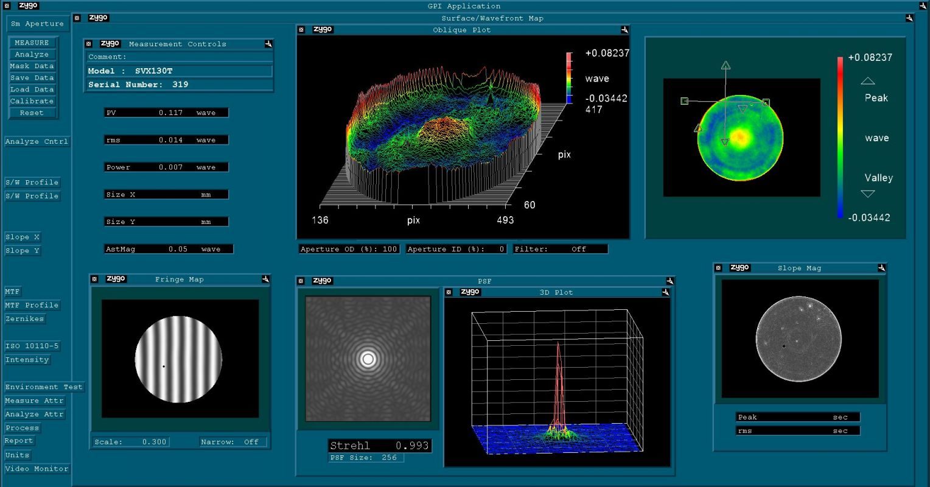Click the tall color scale bar
930x487 pixels.
840,137
